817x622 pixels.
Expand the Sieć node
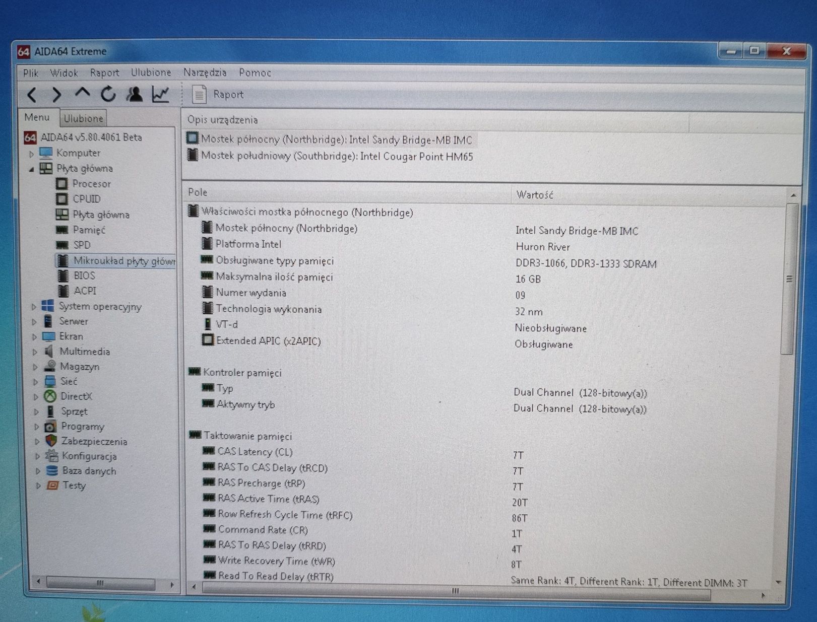[x=35, y=382]
